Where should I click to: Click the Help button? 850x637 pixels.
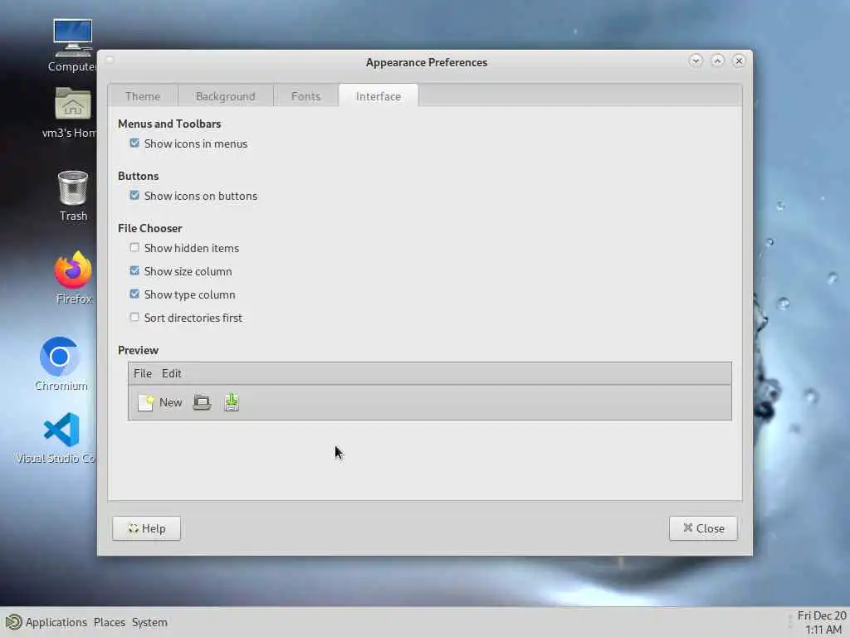(146, 528)
